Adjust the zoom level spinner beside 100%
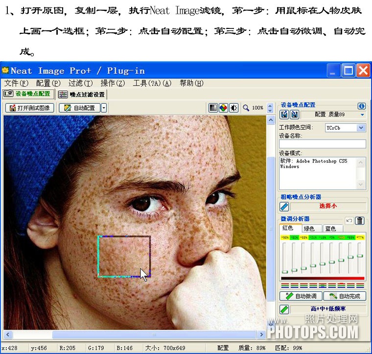372x354 pixels. (270, 108)
